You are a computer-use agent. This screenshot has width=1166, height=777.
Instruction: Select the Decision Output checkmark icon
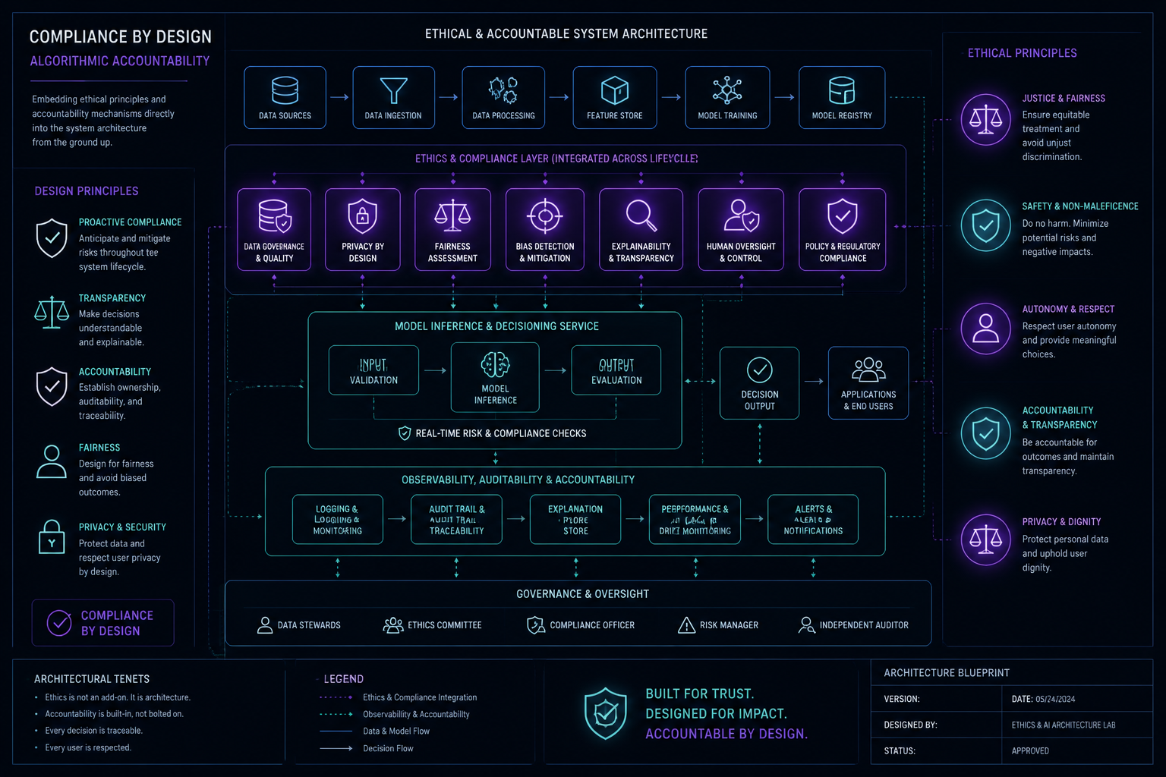[759, 370]
